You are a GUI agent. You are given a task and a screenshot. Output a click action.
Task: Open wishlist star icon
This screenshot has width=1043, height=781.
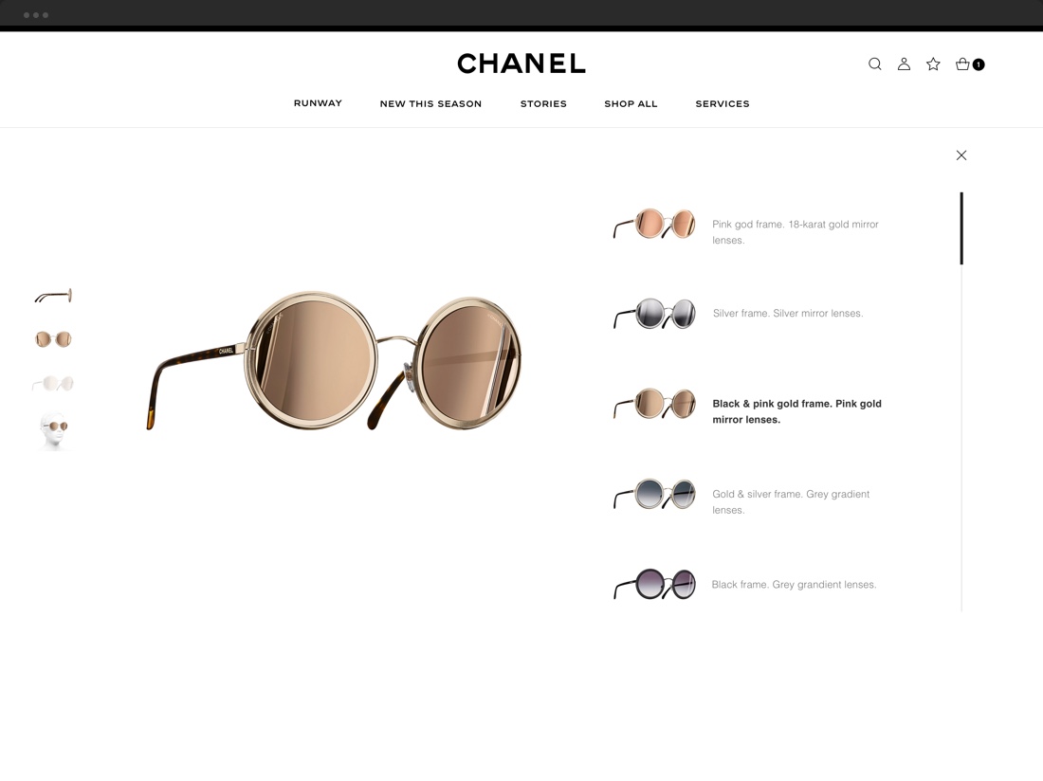point(933,64)
